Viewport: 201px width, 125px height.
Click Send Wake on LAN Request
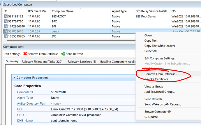[163, 104]
